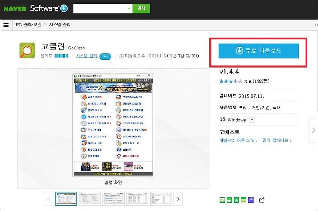Click the green 검색 search button
The image size is (318, 211).
(142, 8)
